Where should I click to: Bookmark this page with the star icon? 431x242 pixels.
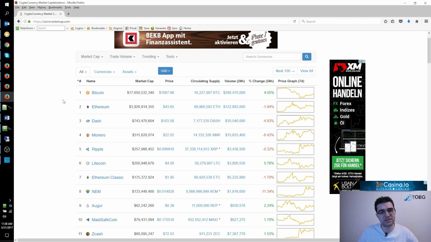point(386,21)
